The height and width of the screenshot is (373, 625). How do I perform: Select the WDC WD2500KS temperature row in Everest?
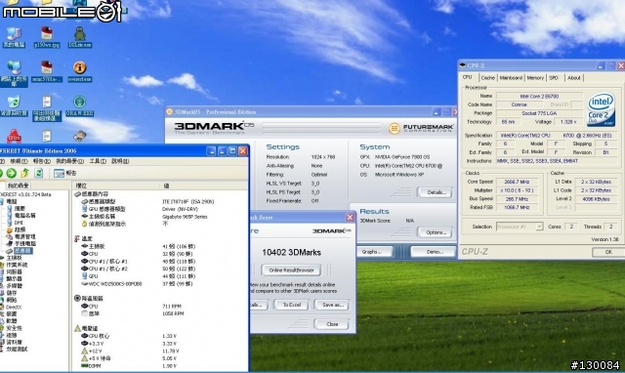[x=159, y=284]
